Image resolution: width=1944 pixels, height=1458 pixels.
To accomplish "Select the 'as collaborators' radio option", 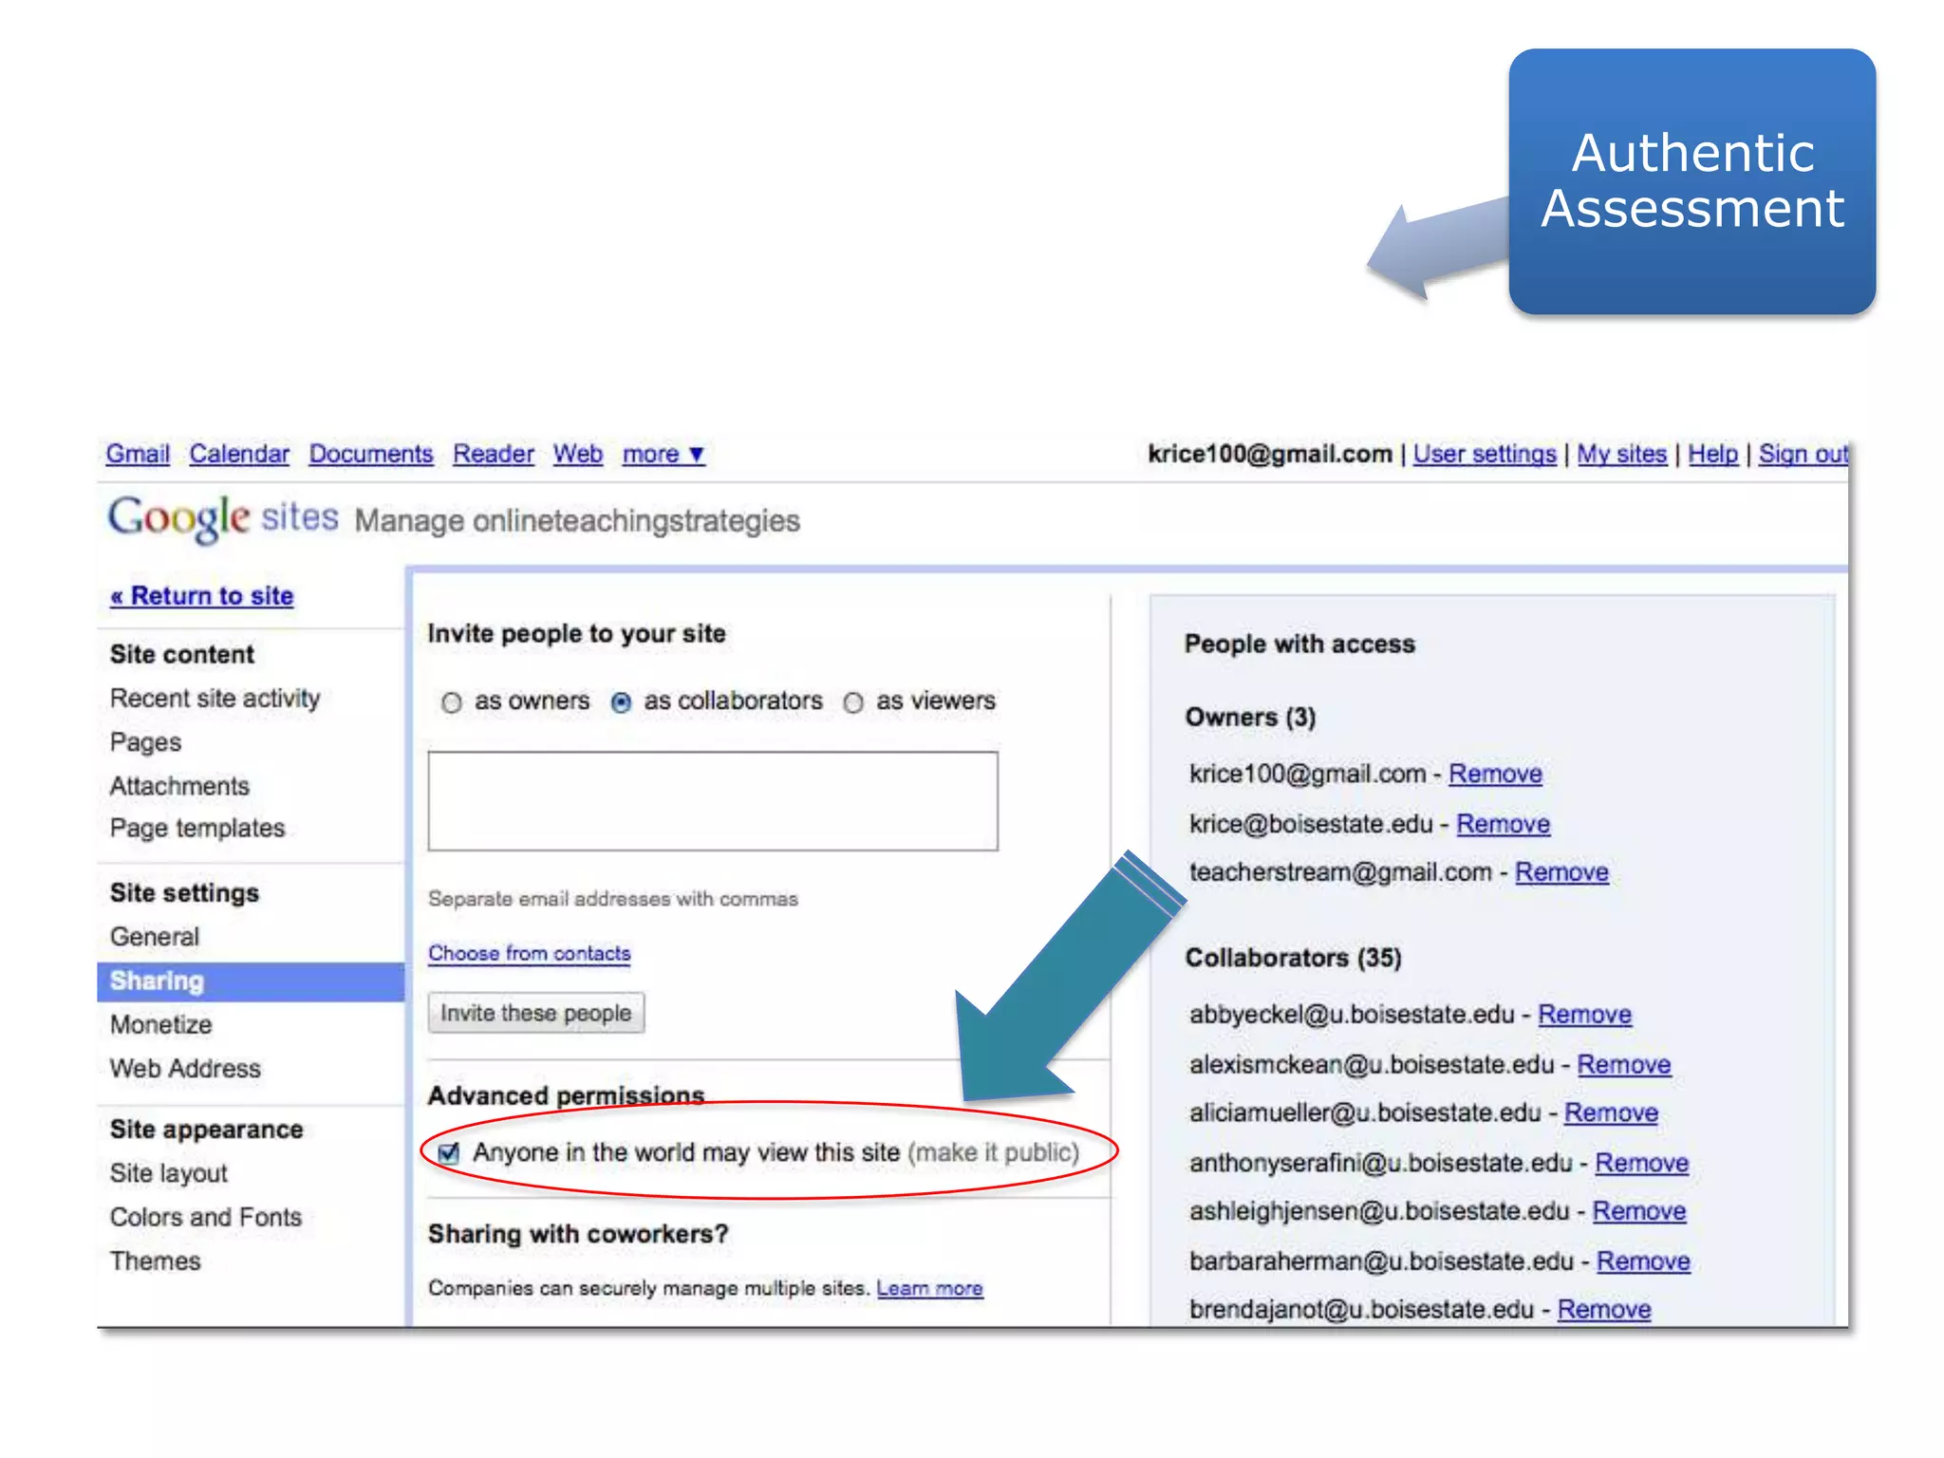I will 622,702.
